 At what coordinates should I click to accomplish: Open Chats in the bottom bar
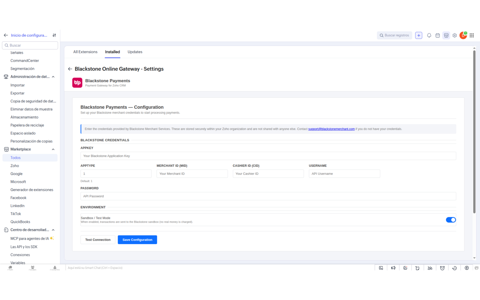10,268
